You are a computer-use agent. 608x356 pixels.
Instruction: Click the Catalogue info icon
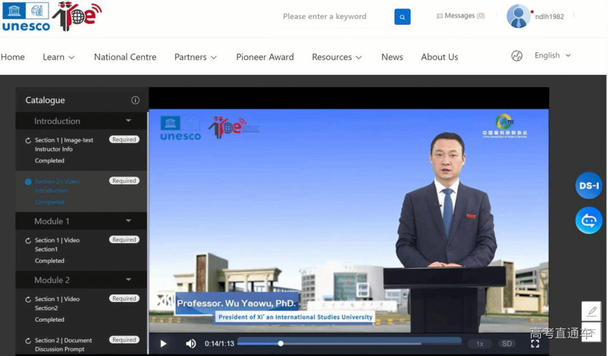coord(135,100)
